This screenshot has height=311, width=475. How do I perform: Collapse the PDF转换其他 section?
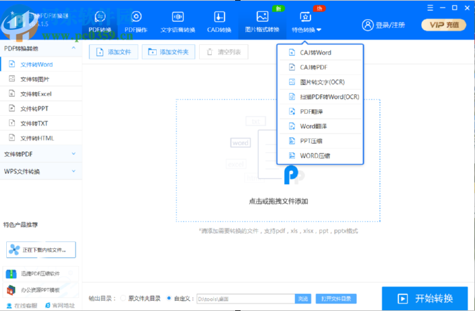click(x=74, y=48)
